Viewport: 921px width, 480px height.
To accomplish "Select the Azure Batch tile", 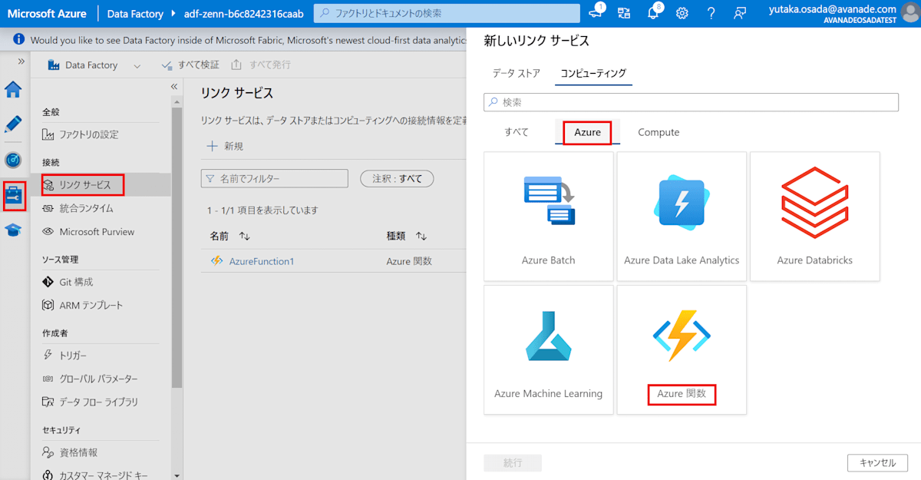I will coord(549,217).
